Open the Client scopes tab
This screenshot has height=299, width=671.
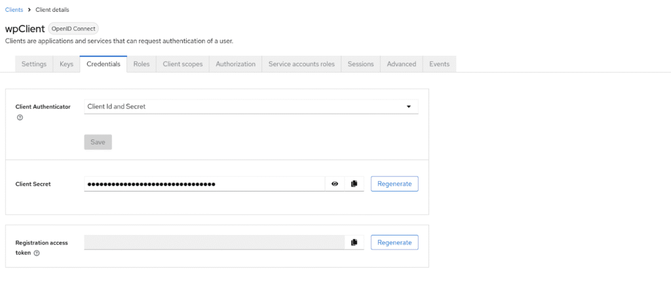pos(183,64)
